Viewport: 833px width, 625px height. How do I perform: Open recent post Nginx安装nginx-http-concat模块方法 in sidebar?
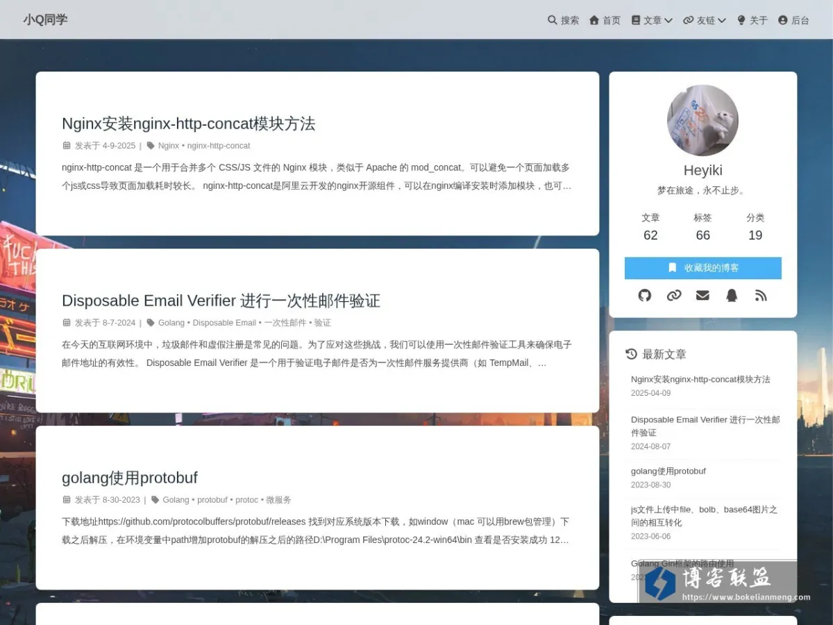click(700, 379)
